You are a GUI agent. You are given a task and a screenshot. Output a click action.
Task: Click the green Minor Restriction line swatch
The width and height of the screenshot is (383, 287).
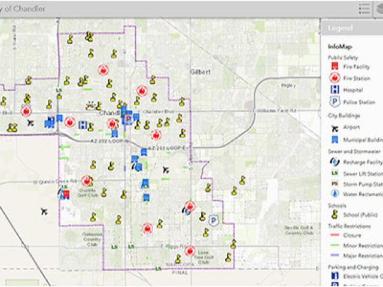[x=334, y=245]
